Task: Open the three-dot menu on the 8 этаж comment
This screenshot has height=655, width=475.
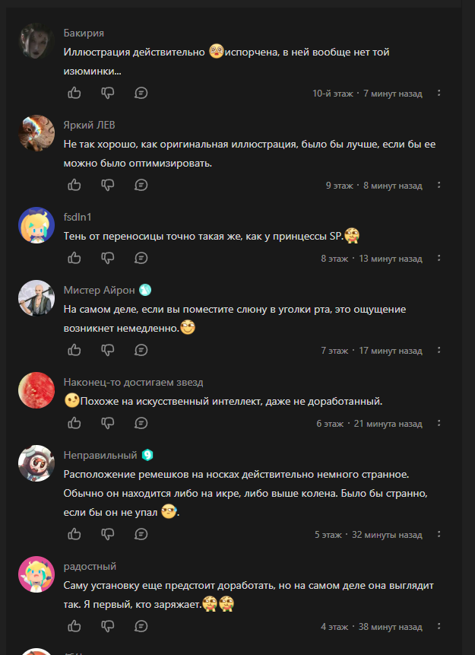Action: coord(439,258)
